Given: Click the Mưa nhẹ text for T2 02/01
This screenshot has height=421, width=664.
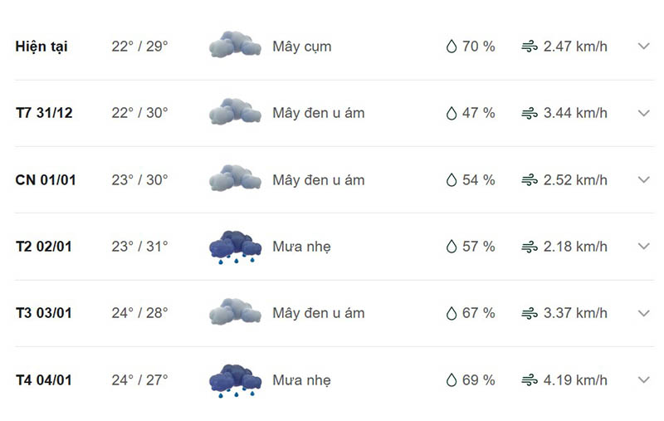Looking at the screenshot, I should [301, 247].
